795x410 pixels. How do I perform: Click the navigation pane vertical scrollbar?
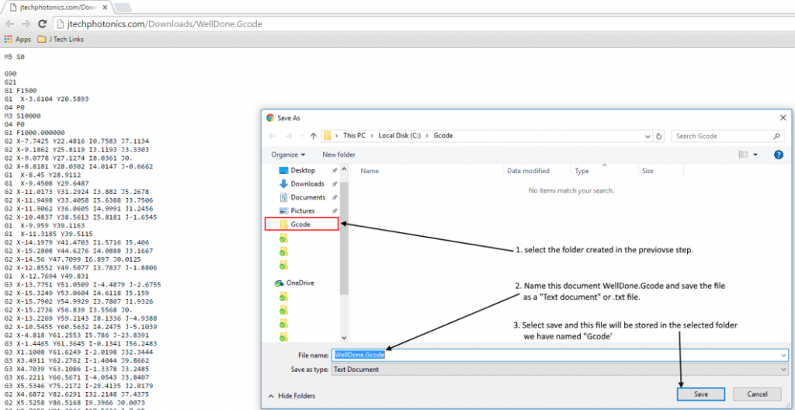[344, 233]
